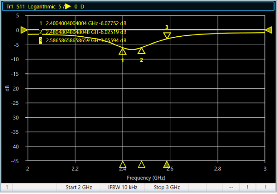The image size is (277, 194).
Task: Click Start 2 GHz in status bar
Action: coord(79,188)
